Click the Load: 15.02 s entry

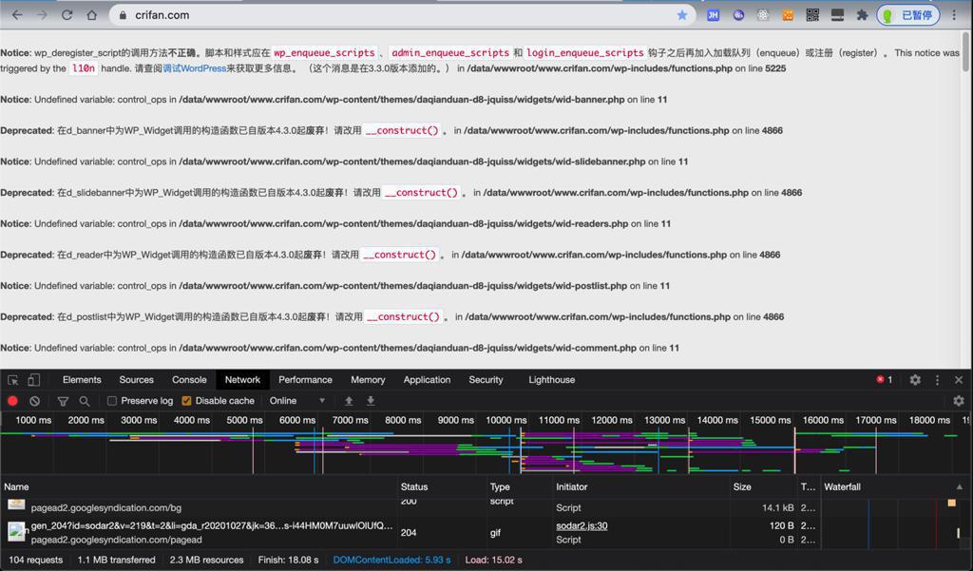(x=494, y=560)
